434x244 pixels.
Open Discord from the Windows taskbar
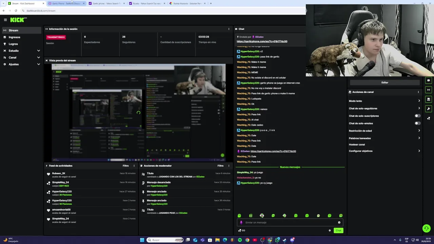pos(292,240)
